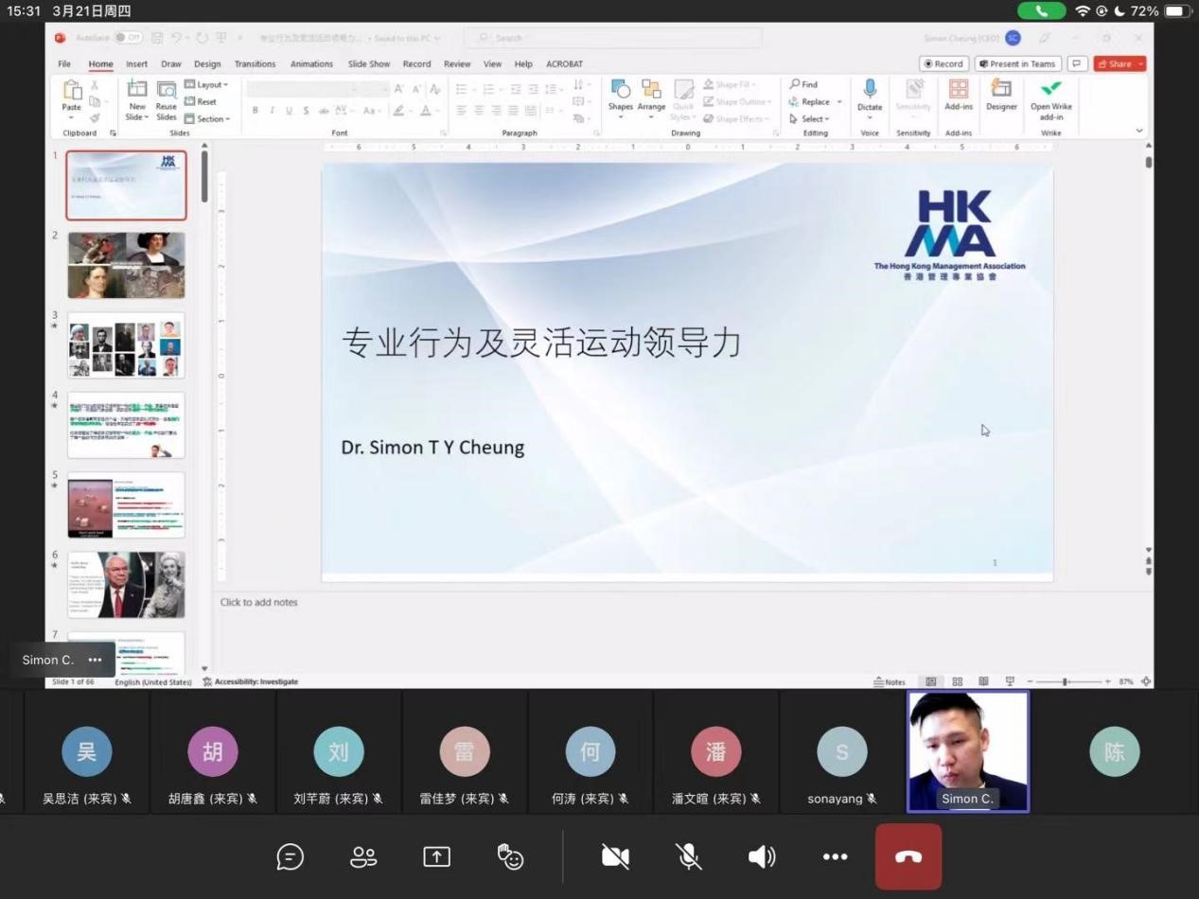The image size is (1199, 899).
Task: Show the participants list icon
Action: pos(363,856)
